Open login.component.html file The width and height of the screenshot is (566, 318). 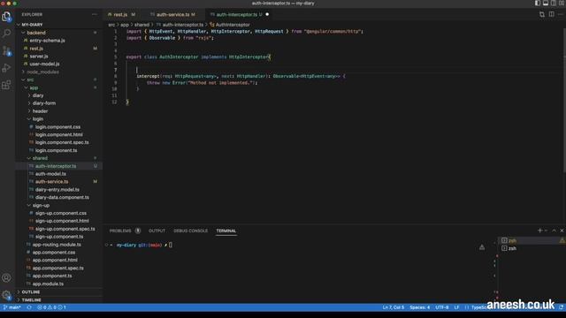pos(59,134)
